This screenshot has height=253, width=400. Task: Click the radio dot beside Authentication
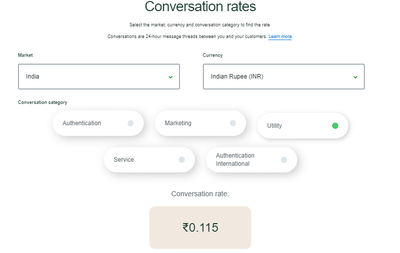(x=131, y=123)
